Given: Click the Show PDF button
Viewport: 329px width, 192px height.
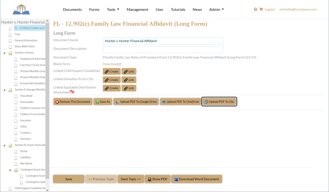Looking at the screenshot, I should 158,179.
